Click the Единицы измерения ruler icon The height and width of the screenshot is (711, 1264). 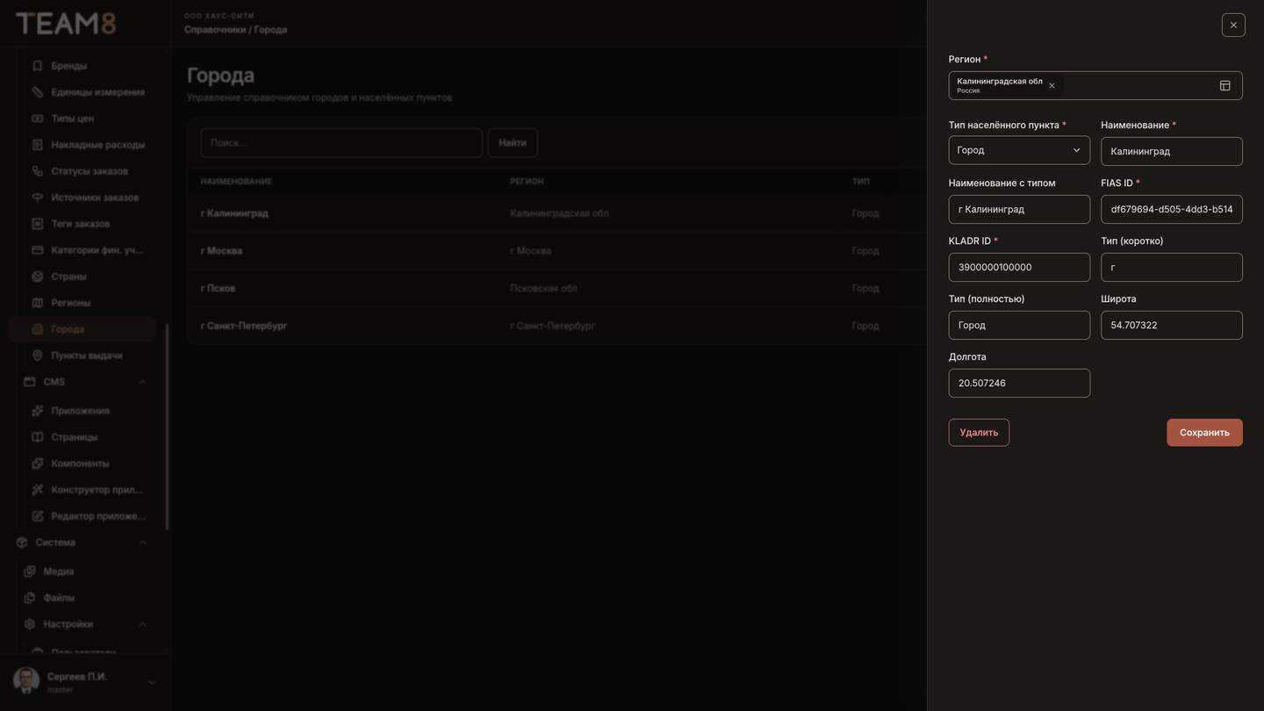(x=37, y=92)
